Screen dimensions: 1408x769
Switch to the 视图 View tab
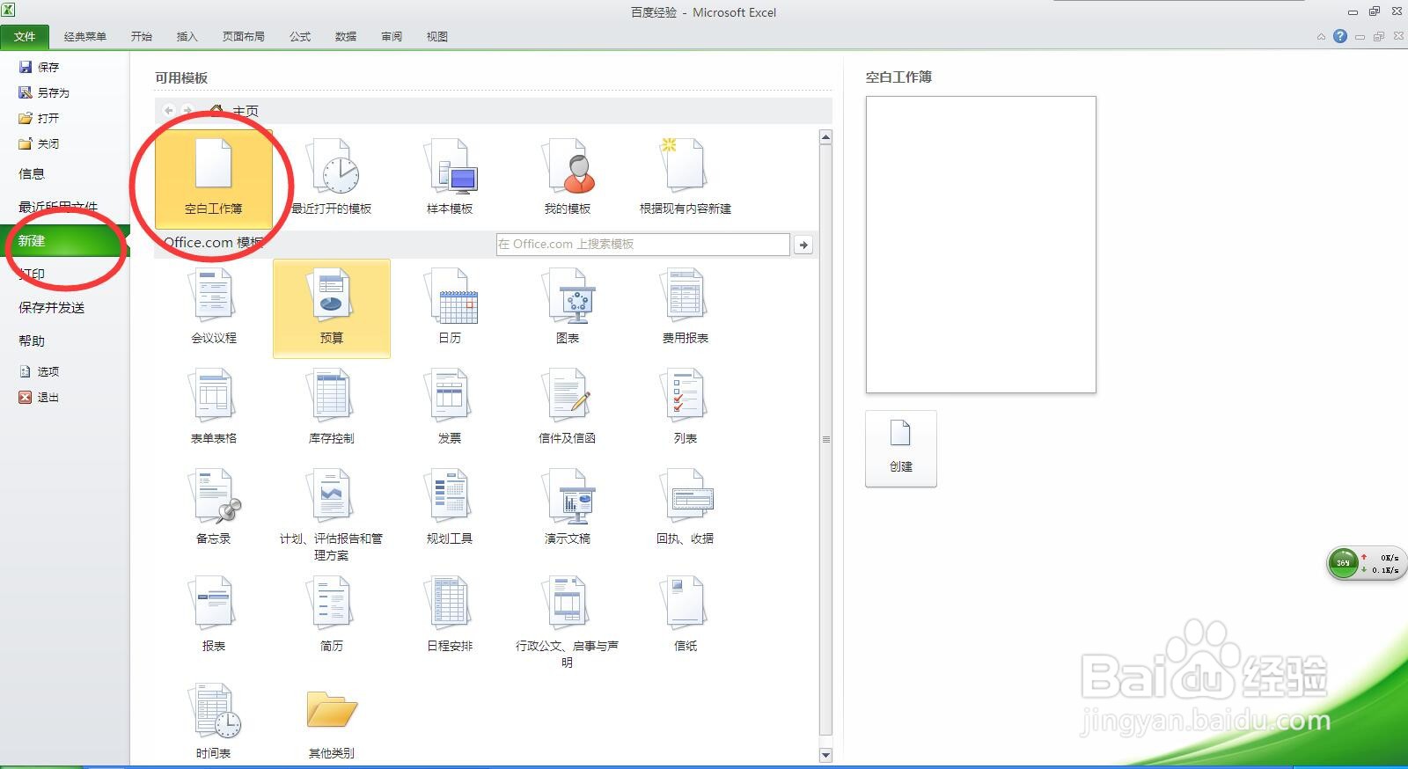pyautogui.click(x=437, y=36)
